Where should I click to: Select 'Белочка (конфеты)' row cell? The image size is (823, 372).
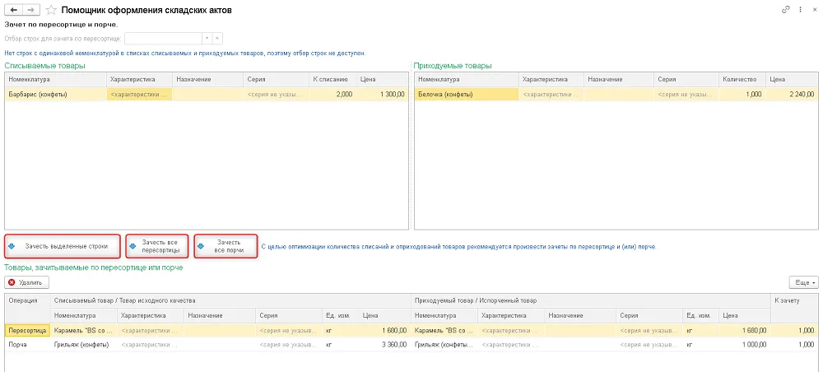pos(467,95)
